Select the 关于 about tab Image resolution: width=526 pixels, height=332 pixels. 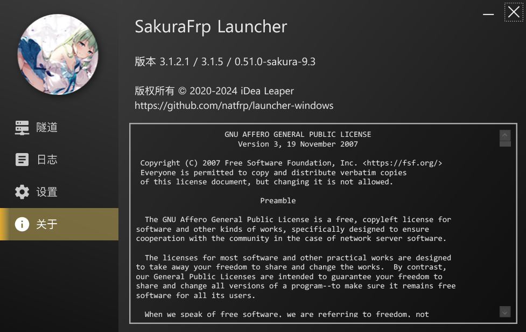tap(59, 224)
